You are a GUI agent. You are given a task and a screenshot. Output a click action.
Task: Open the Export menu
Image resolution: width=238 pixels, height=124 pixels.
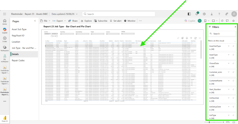[59, 21]
